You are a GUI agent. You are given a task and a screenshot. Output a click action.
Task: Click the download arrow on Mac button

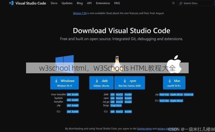click(x=170, y=81)
